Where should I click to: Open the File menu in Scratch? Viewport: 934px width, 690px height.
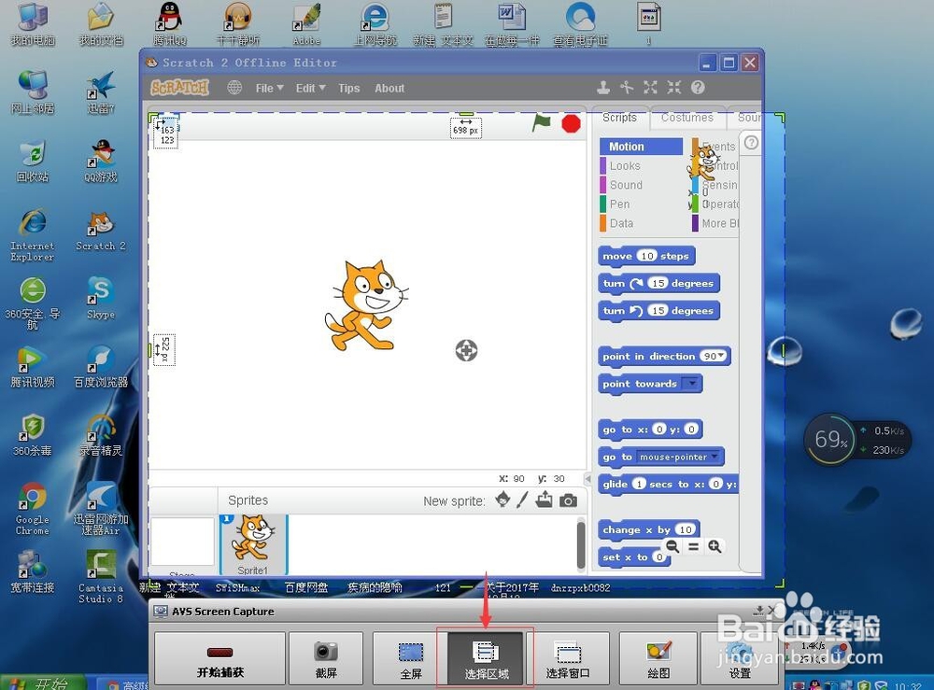coord(269,88)
